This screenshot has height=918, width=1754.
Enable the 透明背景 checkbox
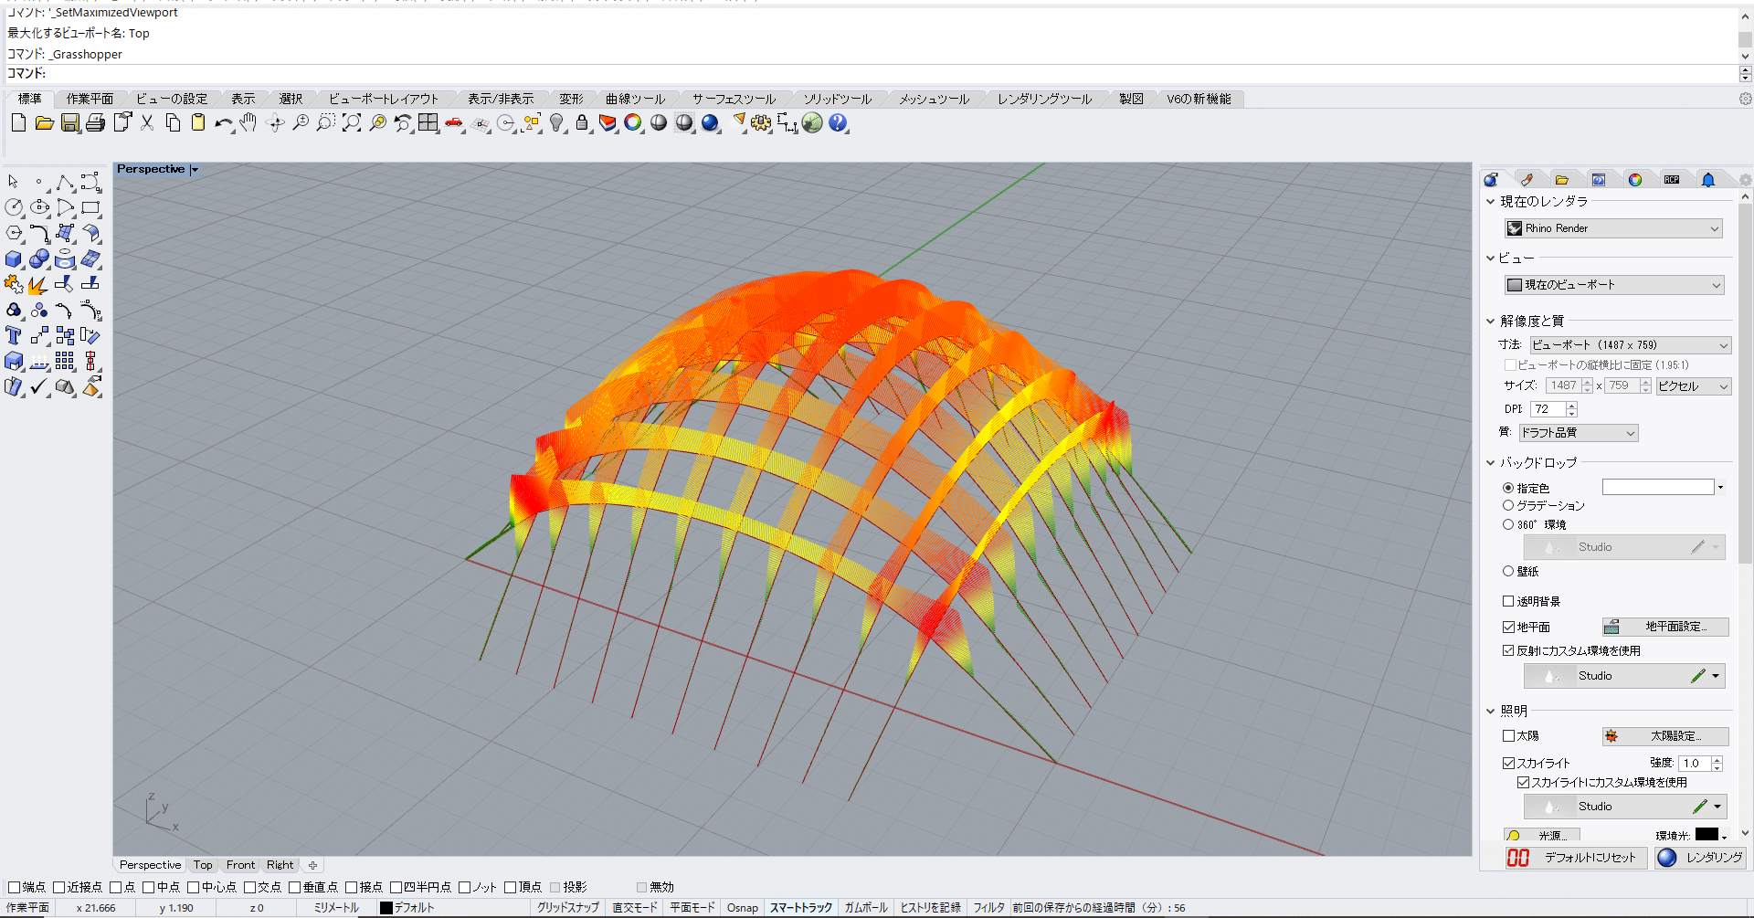(1508, 601)
